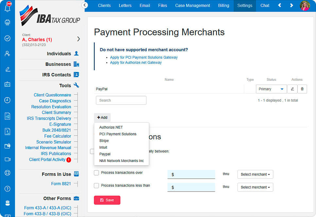This screenshot has height=217, width=316.
Task: Click amount field for transactions over
Action: 191,174
